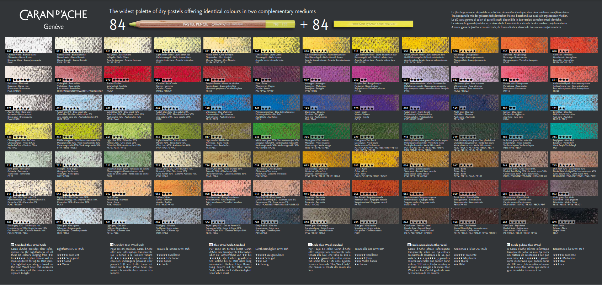Pick the 240 Lemon Yellow swatch

pos(276,45)
